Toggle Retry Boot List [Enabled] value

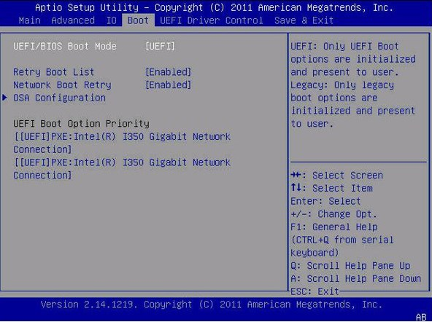(x=168, y=72)
